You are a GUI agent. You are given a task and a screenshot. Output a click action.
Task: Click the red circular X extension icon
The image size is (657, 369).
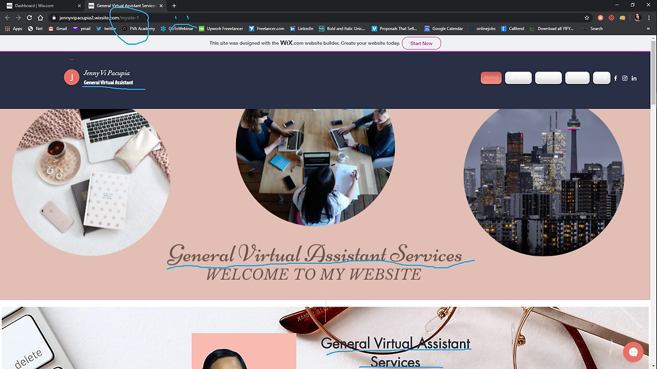click(x=601, y=17)
